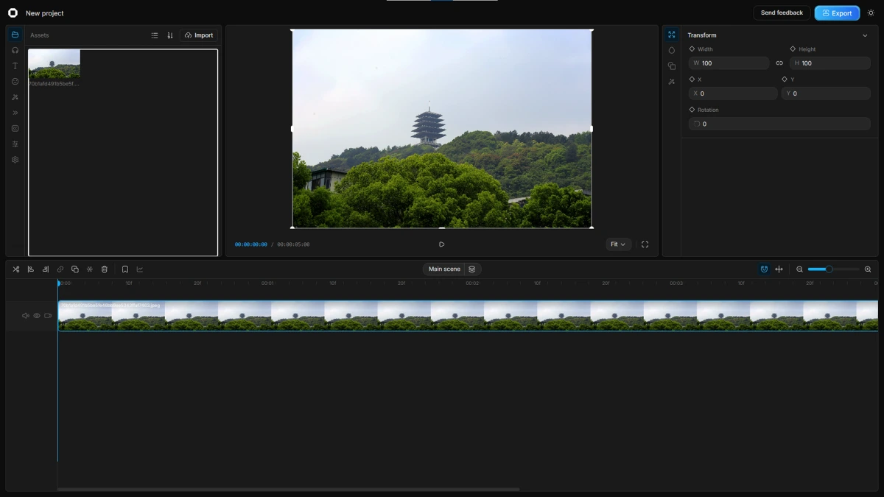884x497 pixels.
Task: Click the New project title
Action: tap(45, 13)
